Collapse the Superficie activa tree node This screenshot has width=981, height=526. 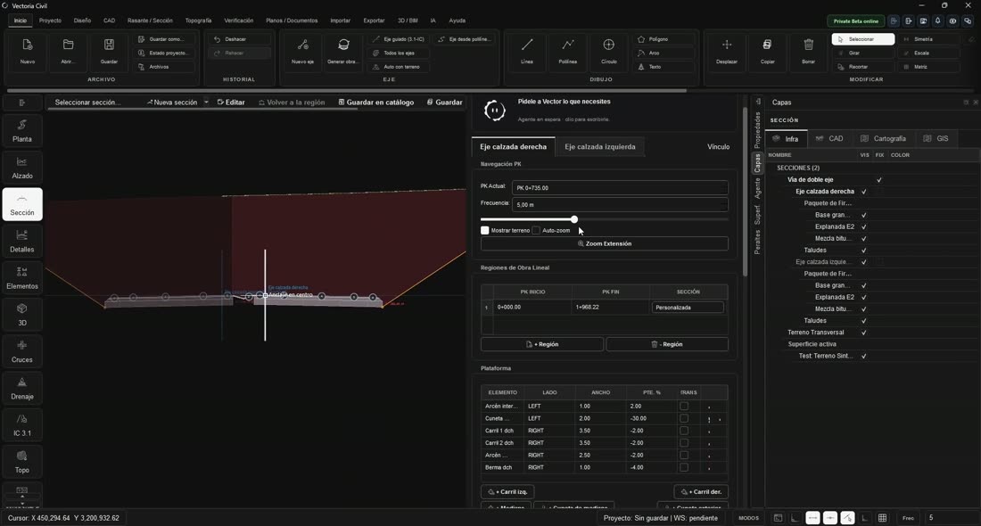812,344
